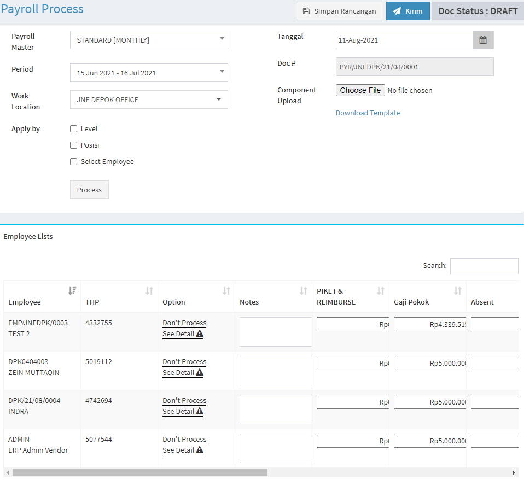Click Notes box for INDRA
The height and width of the screenshot is (480, 524).
click(276, 409)
